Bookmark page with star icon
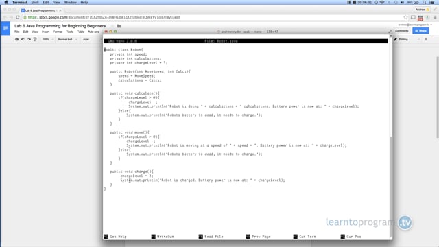Screen dimensions: 439x247 [x=405, y=17]
